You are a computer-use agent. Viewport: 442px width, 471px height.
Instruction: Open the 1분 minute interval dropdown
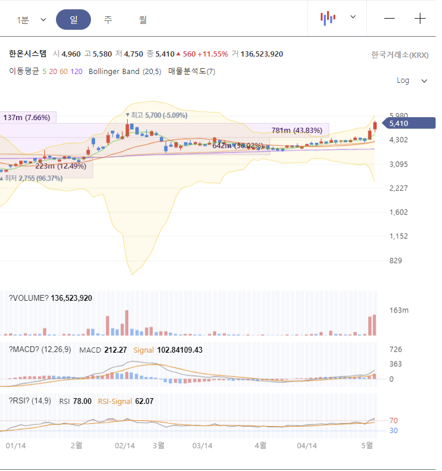click(31, 20)
